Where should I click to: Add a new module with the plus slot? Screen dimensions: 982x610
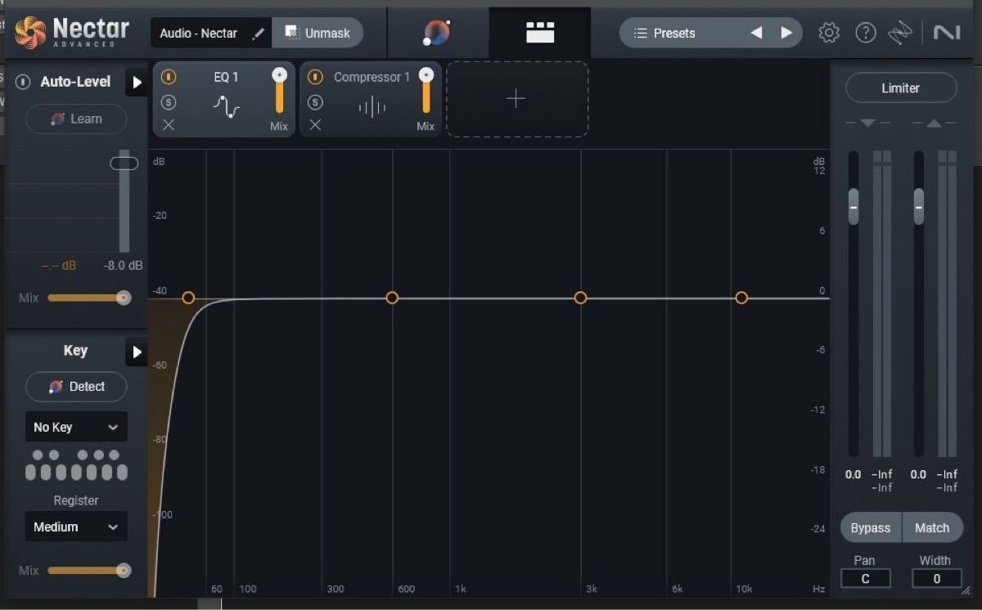[516, 98]
